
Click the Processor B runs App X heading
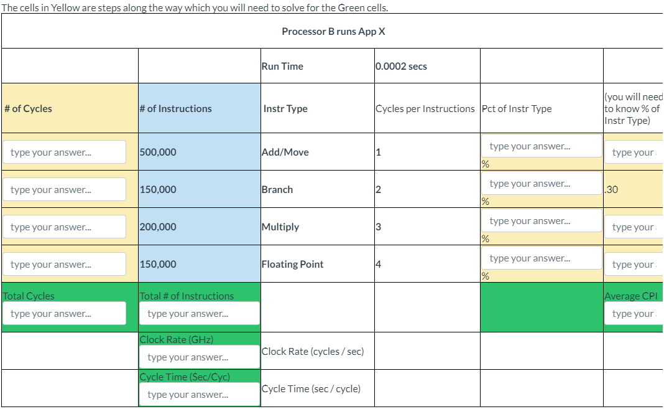click(x=334, y=31)
